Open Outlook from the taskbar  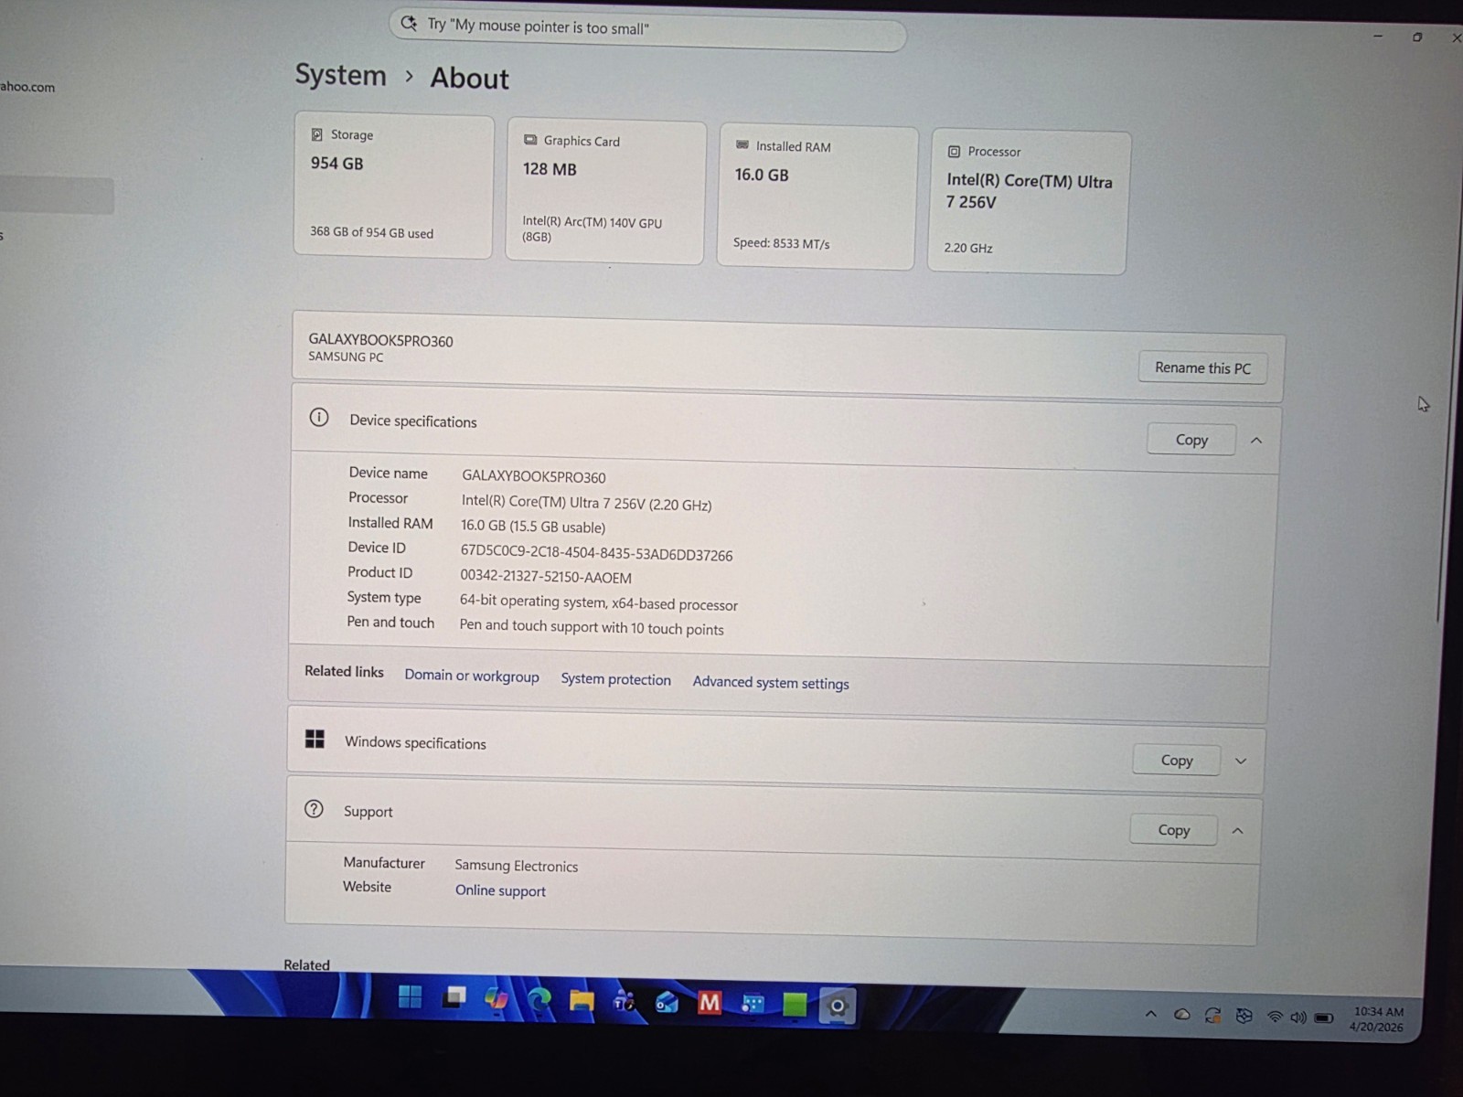tap(667, 1004)
